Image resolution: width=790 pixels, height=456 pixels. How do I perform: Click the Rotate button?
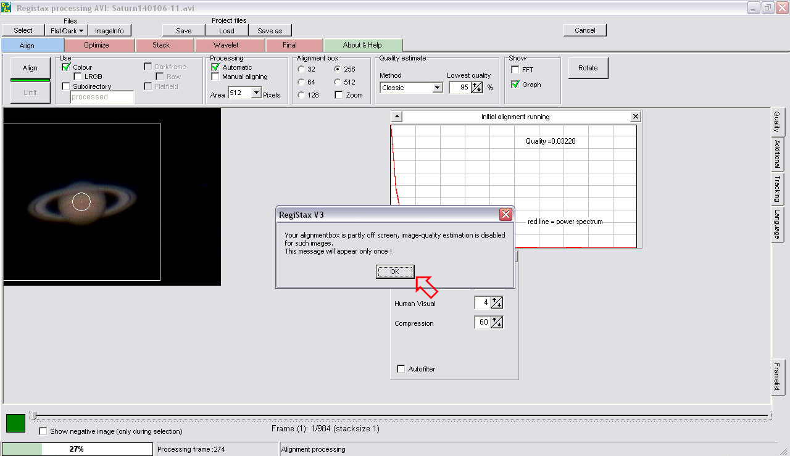coord(588,68)
